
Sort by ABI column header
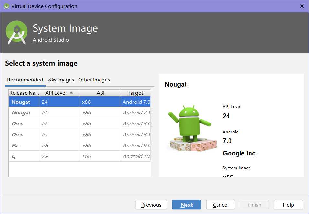(100, 93)
